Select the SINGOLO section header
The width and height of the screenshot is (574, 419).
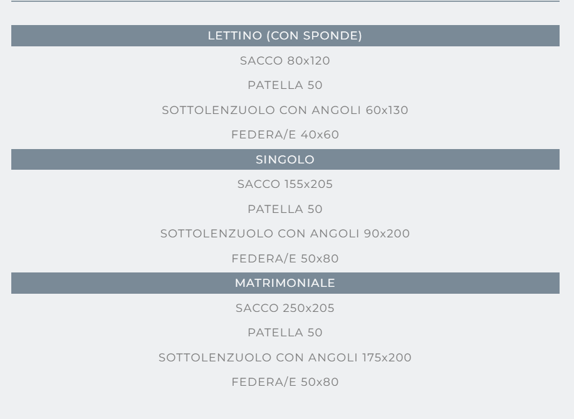(285, 159)
